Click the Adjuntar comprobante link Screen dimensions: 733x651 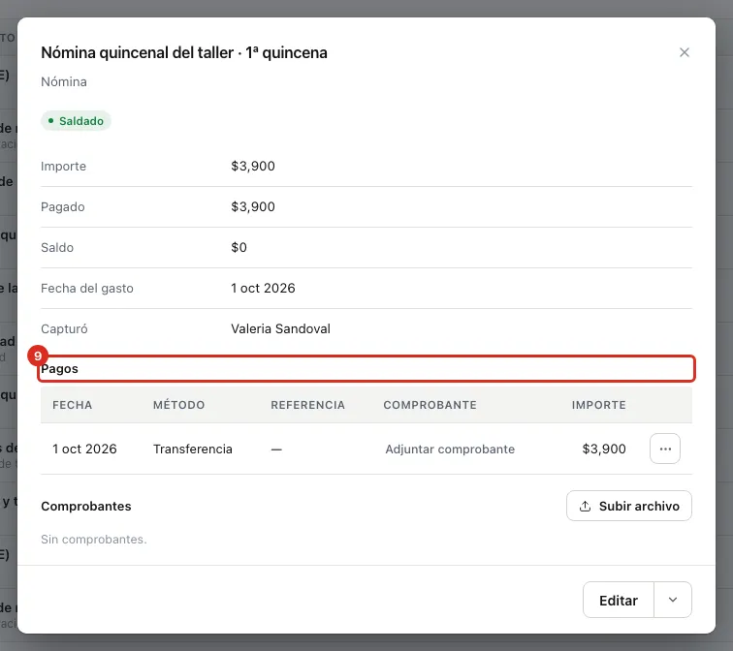450,449
